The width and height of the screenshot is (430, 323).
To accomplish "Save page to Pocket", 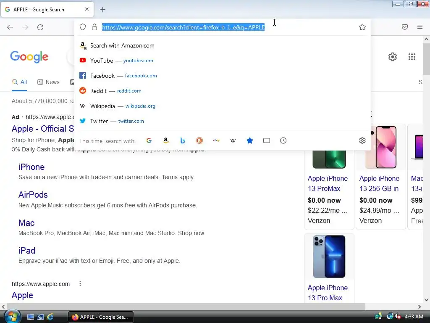I will click(x=405, y=27).
